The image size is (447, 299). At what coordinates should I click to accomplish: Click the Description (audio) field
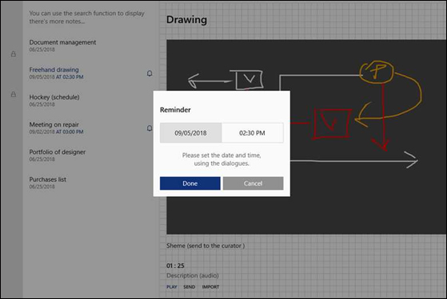click(x=193, y=275)
